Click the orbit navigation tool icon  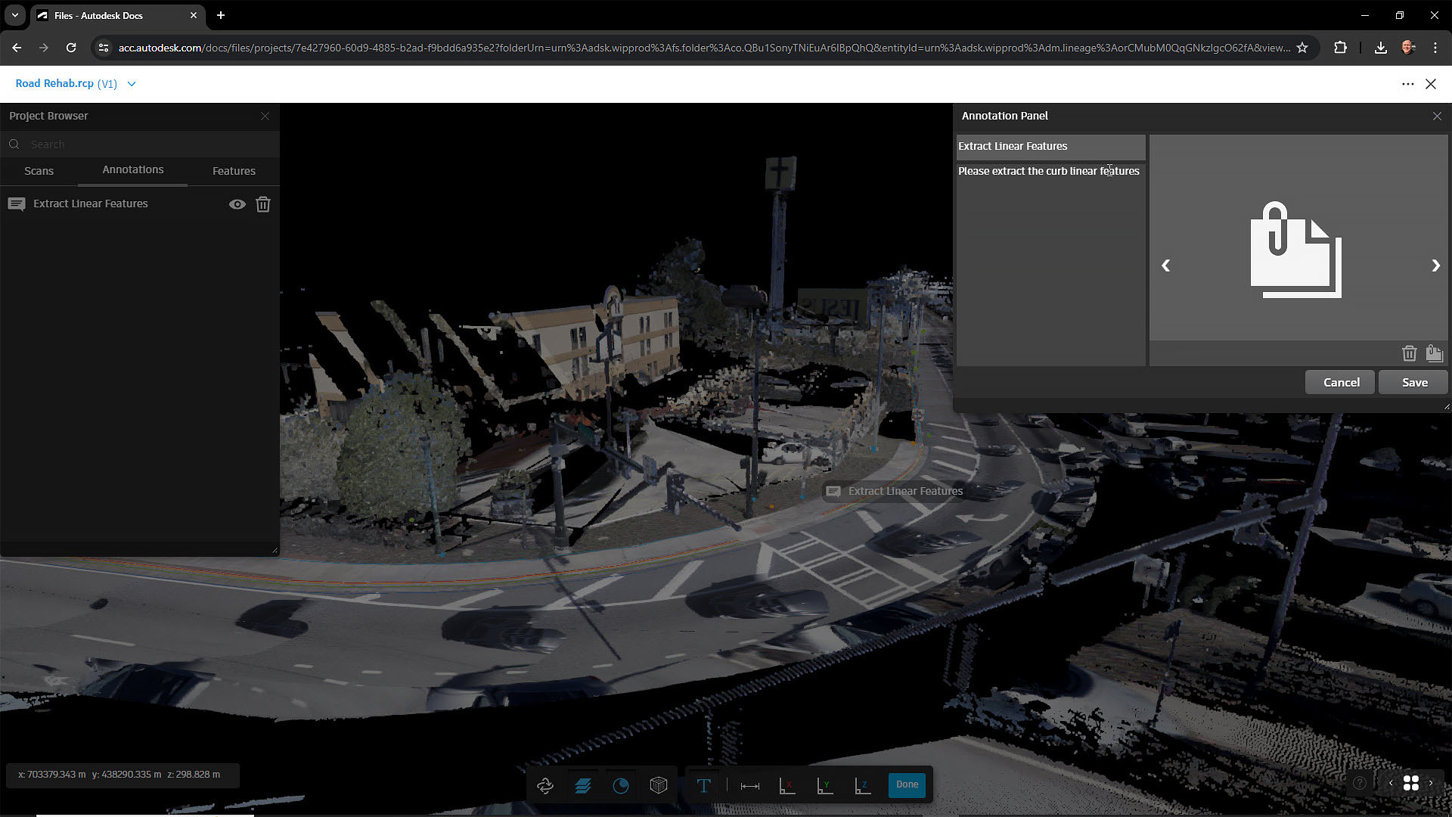tap(545, 785)
